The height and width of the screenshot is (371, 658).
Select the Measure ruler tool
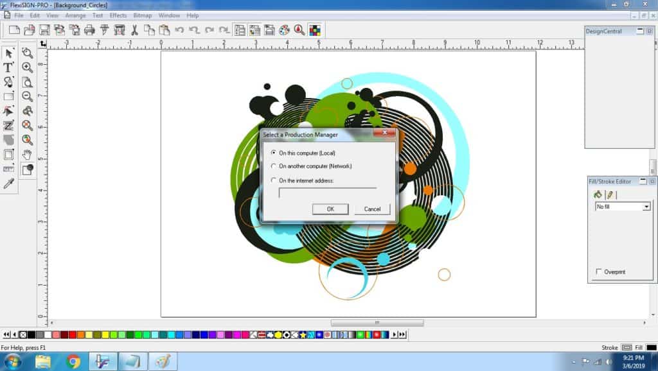pyautogui.click(x=8, y=169)
